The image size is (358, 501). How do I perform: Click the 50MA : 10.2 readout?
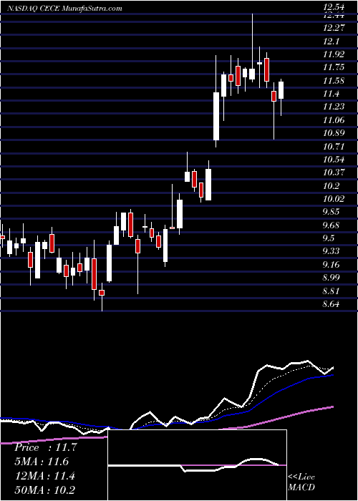tap(44, 490)
